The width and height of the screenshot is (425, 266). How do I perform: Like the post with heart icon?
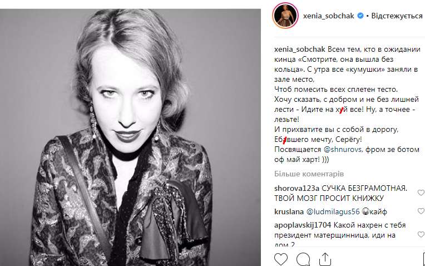point(281,259)
